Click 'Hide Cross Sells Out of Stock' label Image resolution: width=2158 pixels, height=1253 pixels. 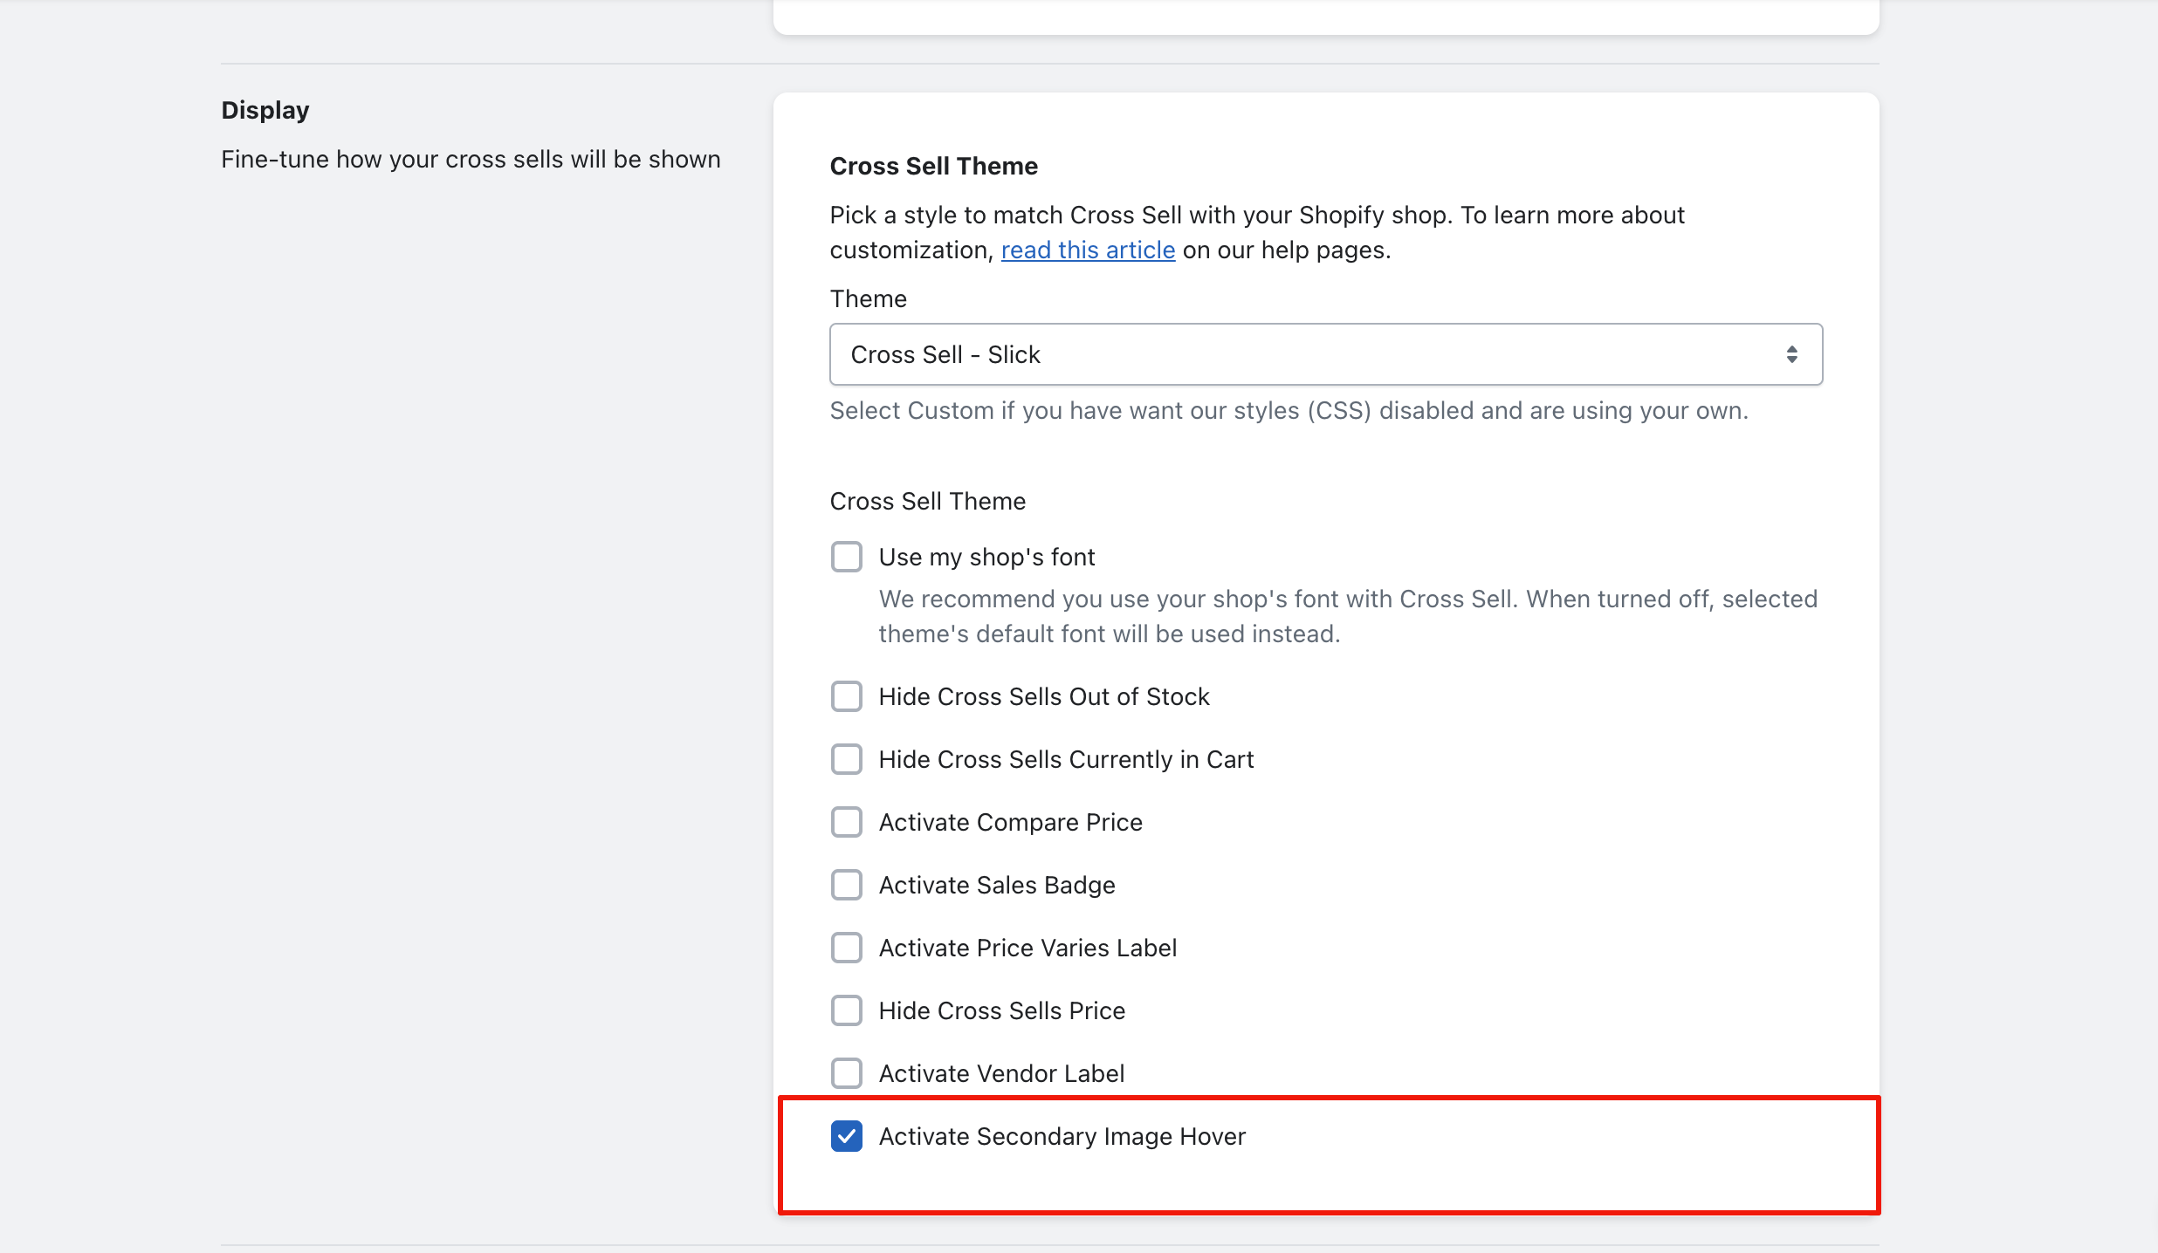pyautogui.click(x=1043, y=696)
